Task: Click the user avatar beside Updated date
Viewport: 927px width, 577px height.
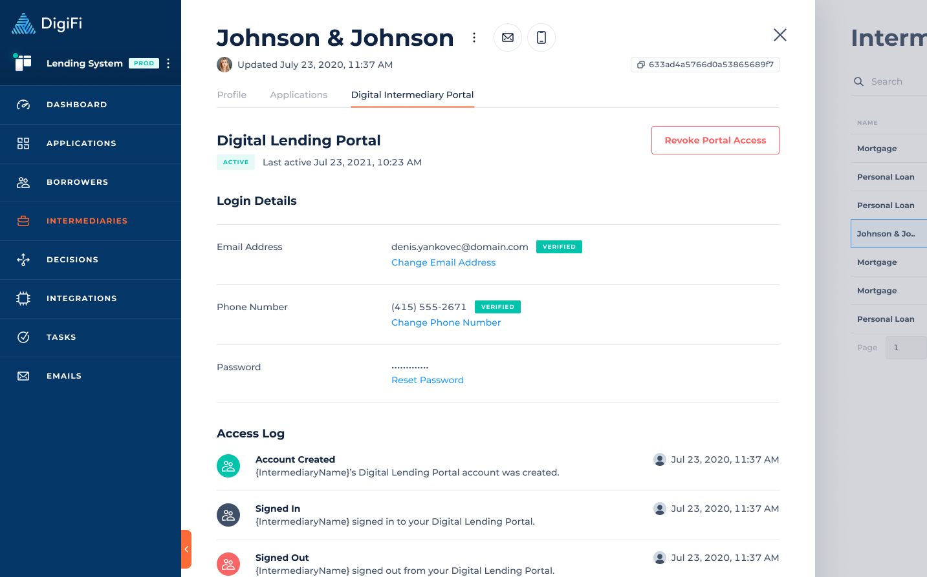Action: click(x=224, y=65)
